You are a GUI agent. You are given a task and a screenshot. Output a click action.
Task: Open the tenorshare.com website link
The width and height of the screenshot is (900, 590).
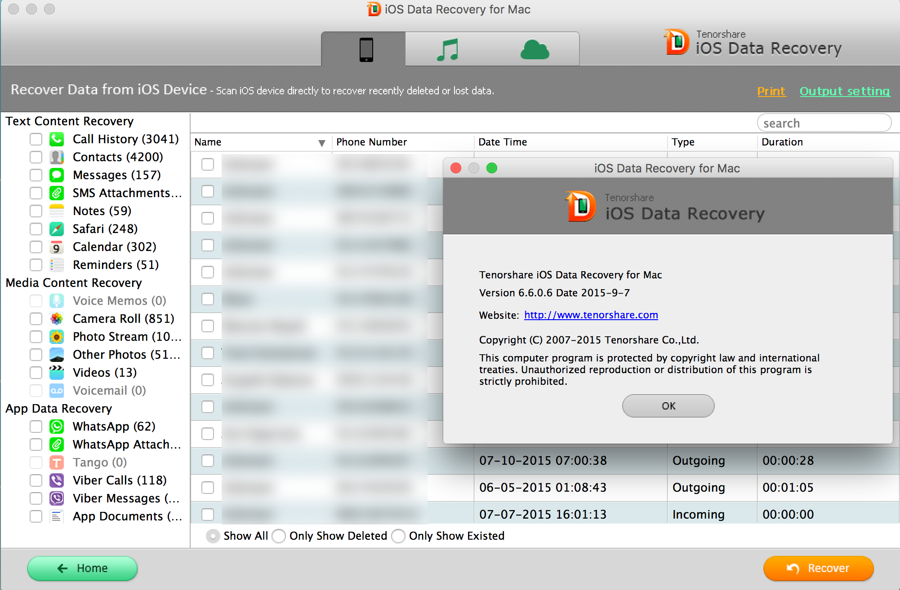(591, 315)
